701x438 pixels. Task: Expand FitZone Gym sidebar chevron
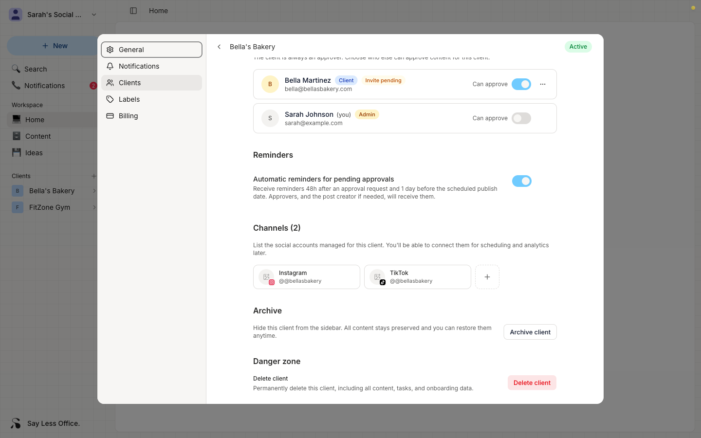tap(94, 207)
